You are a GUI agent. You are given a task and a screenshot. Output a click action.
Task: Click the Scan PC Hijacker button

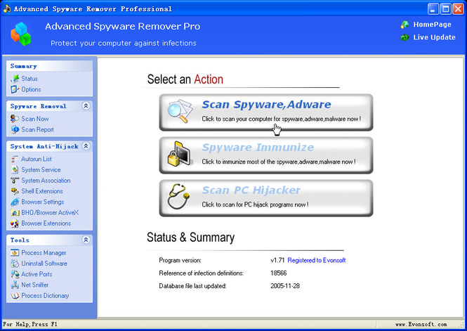tap(266, 198)
